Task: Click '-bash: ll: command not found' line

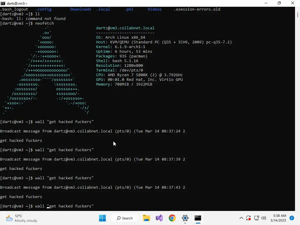Action: click(x=33, y=18)
